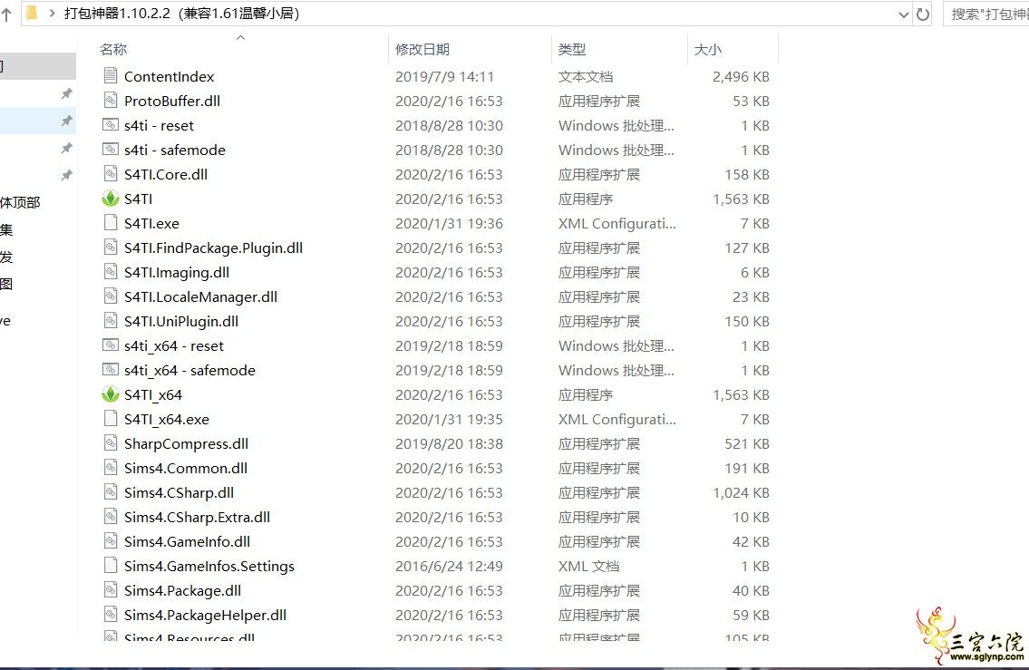Select the s4ti_x64 - reset file name
Image resolution: width=1029 pixels, height=670 pixels.
tap(174, 345)
